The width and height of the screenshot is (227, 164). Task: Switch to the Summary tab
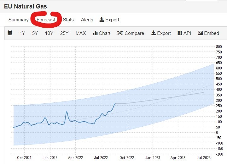(x=19, y=20)
